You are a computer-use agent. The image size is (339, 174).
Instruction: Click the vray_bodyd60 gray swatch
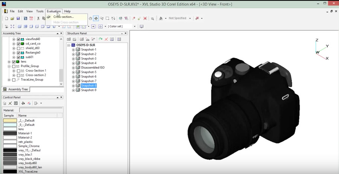[10, 163]
